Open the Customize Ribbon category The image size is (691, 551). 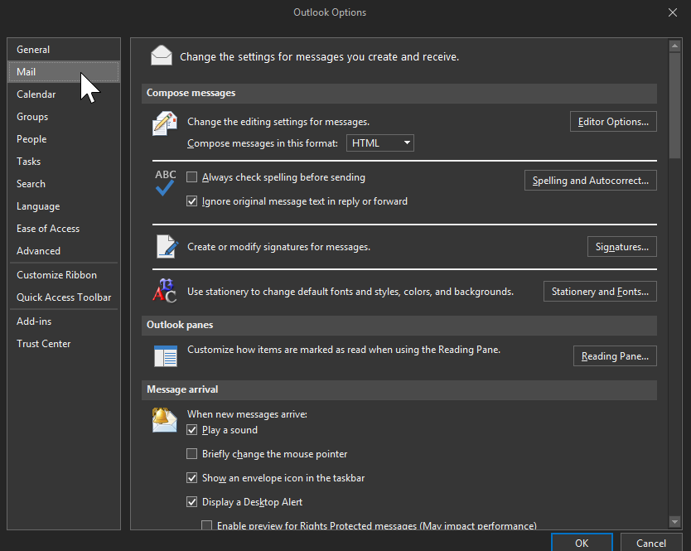(64, 275)
